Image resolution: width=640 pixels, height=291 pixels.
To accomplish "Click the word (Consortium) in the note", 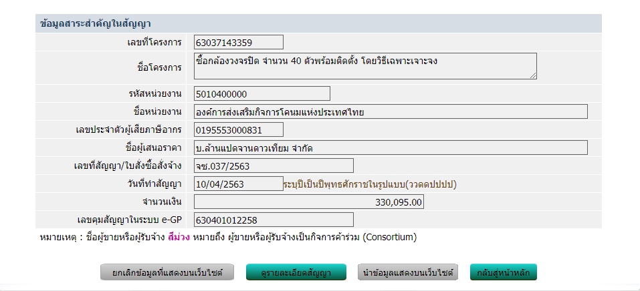I will click(x=390, y=237).
